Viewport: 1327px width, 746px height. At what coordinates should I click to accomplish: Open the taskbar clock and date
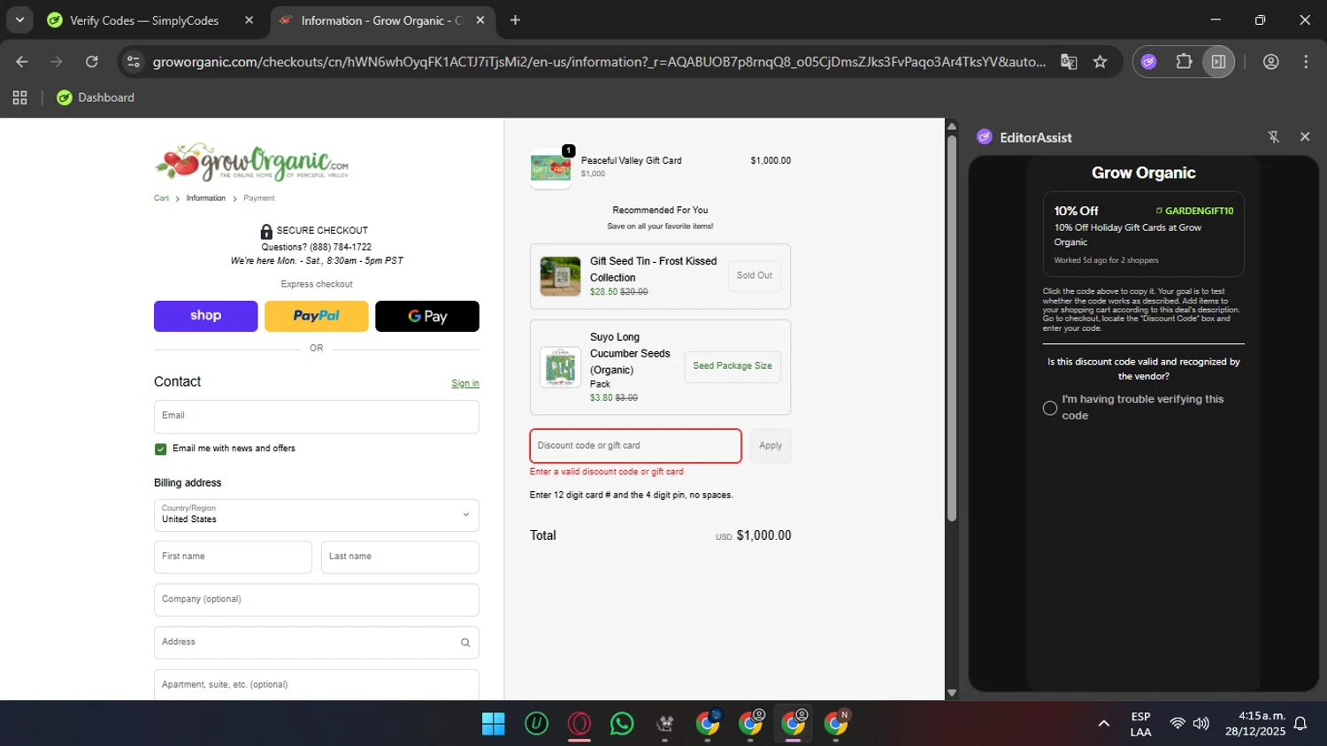coord(1255,724)
